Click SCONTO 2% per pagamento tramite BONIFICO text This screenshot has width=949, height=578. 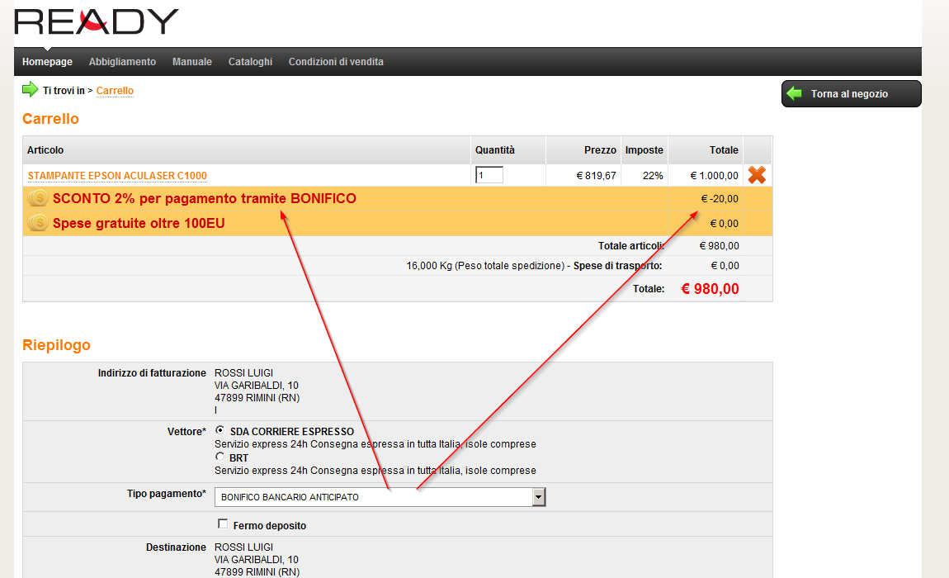[205, 199]
